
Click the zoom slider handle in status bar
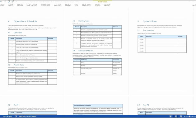coord(189,116)
